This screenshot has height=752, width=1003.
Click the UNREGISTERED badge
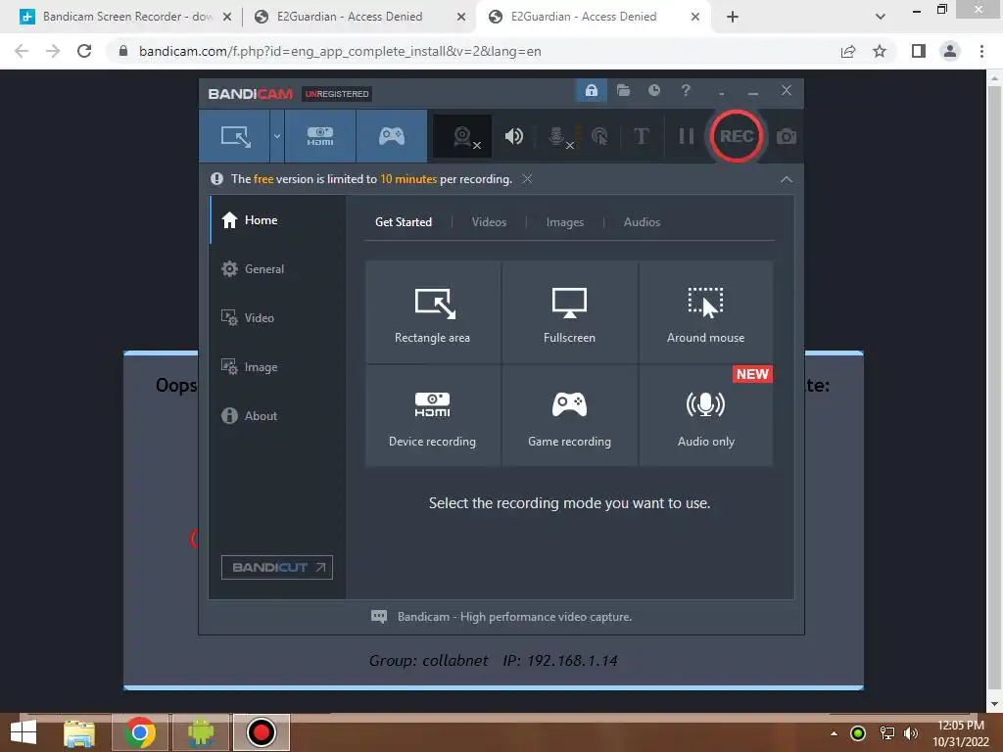[x=337, y=94]
